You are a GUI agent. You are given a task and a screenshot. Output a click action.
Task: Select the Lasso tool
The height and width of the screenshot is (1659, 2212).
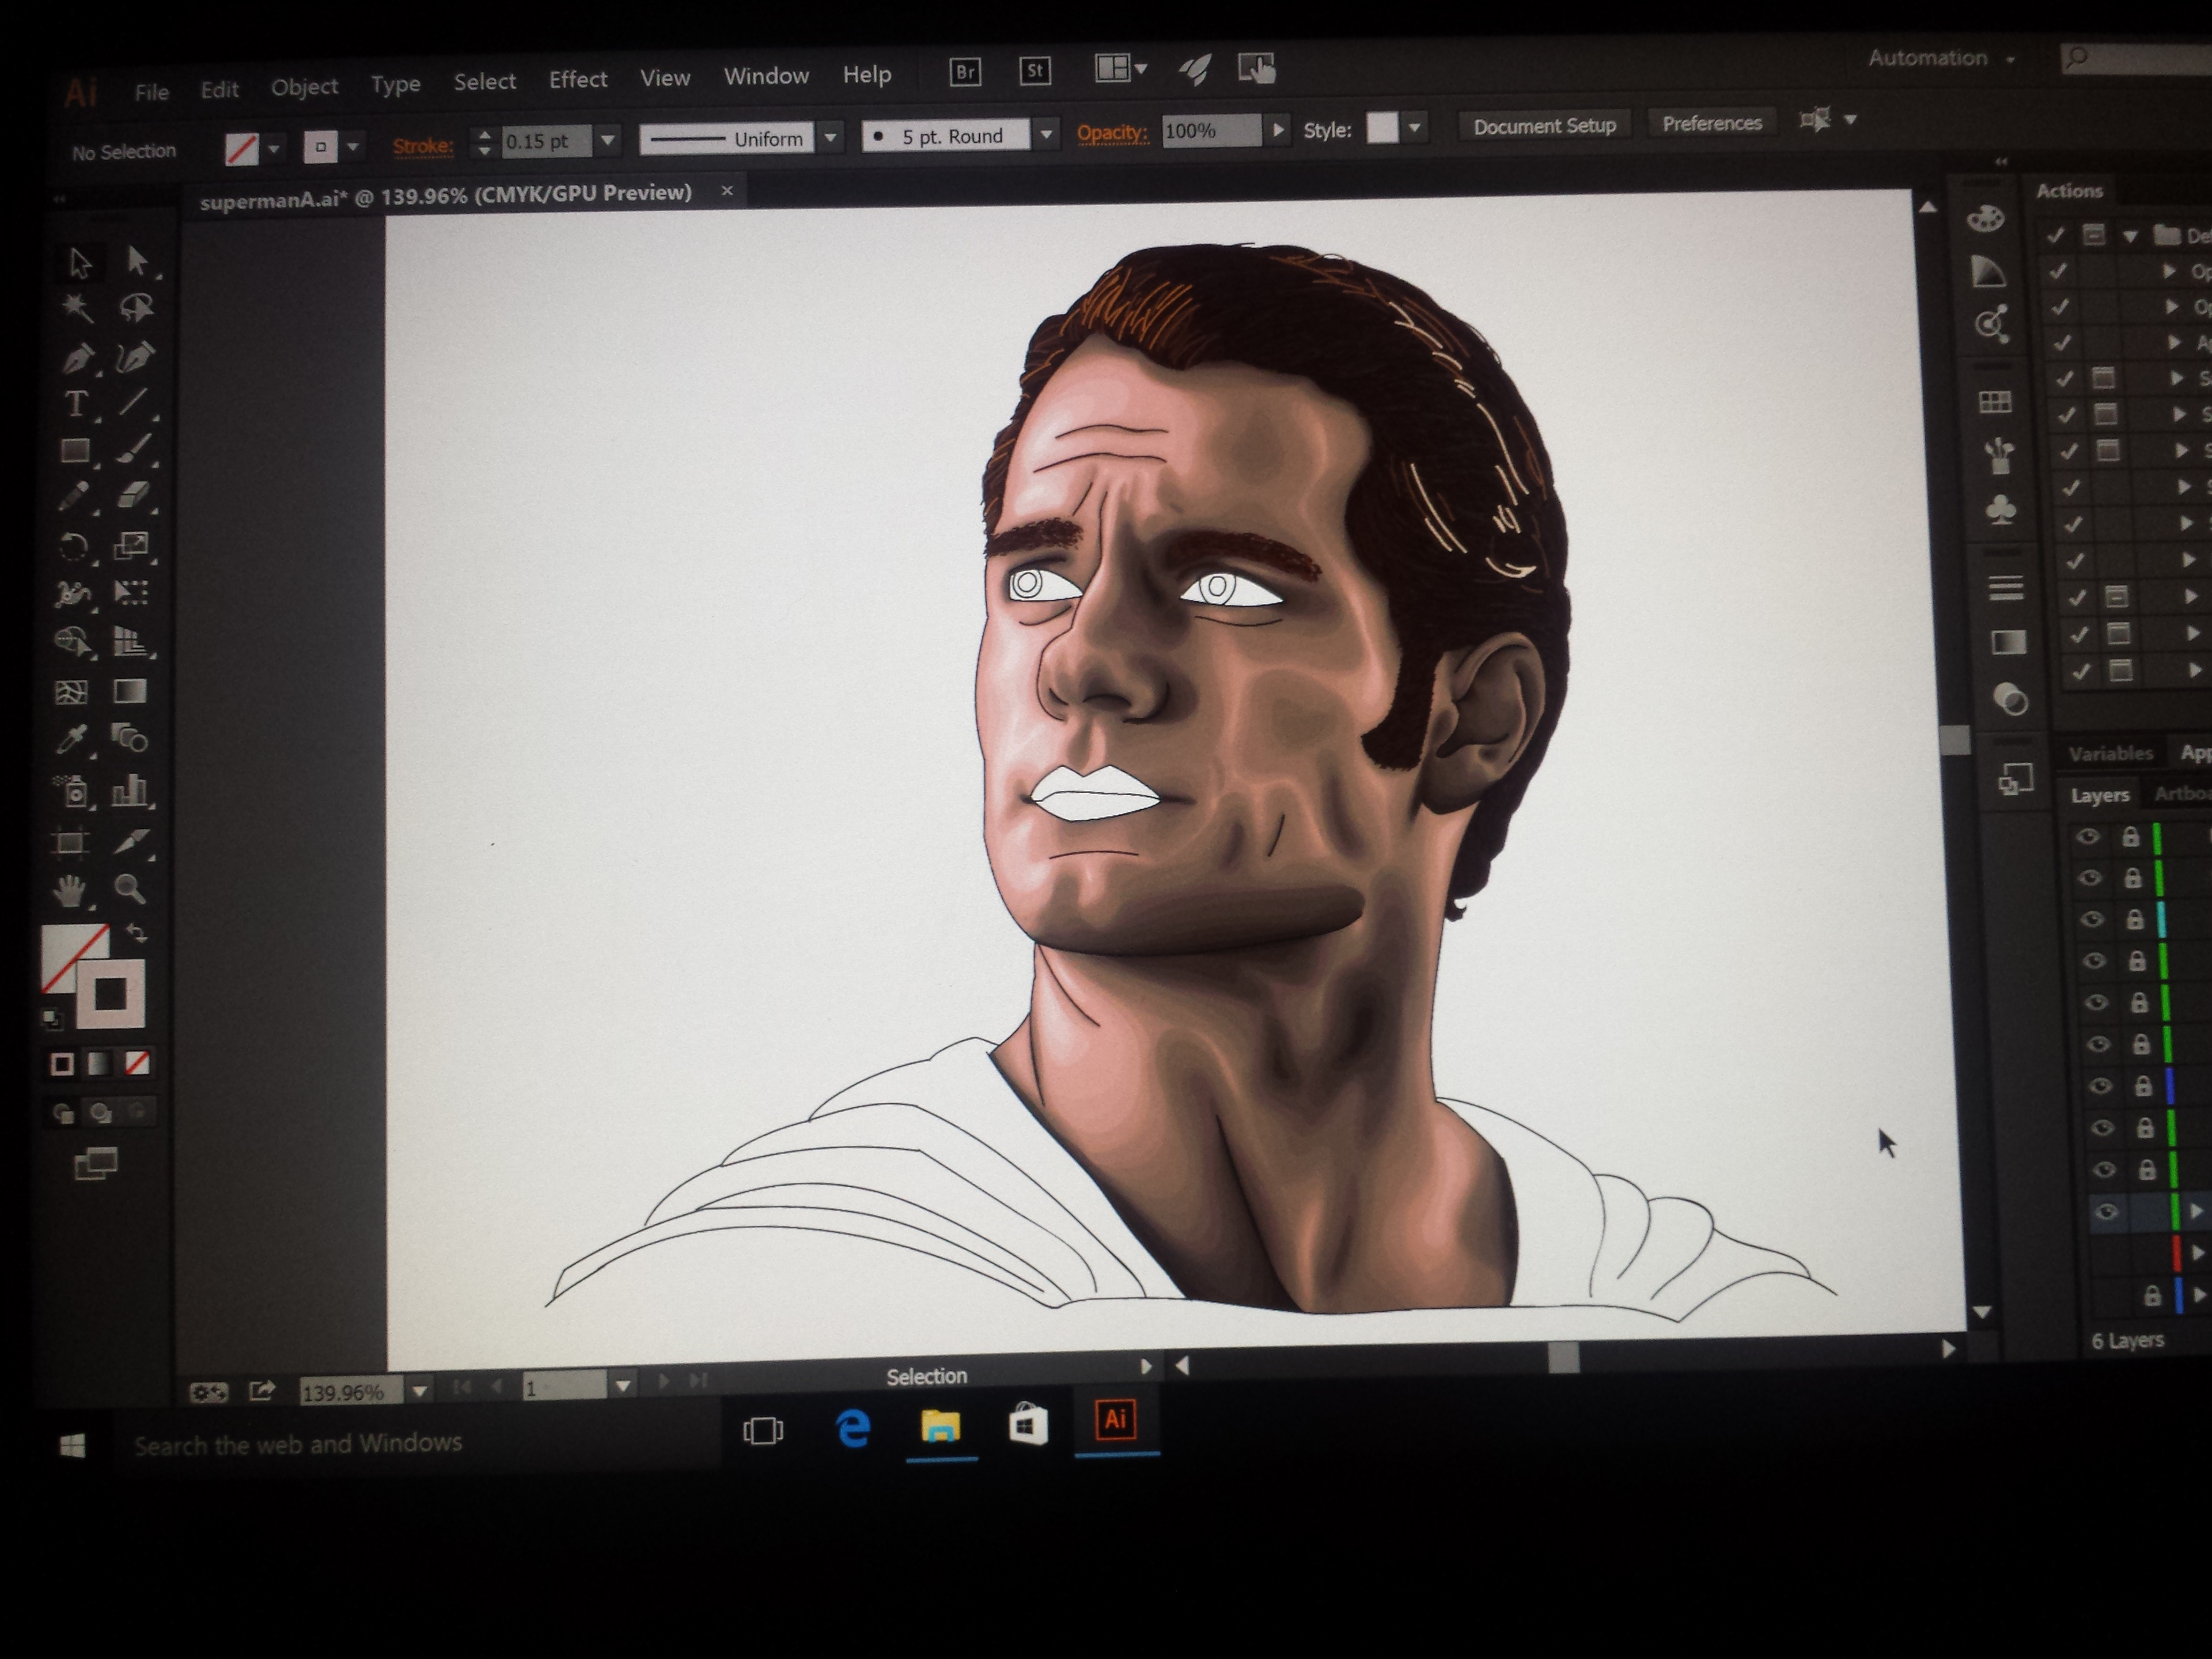(136, 307)
